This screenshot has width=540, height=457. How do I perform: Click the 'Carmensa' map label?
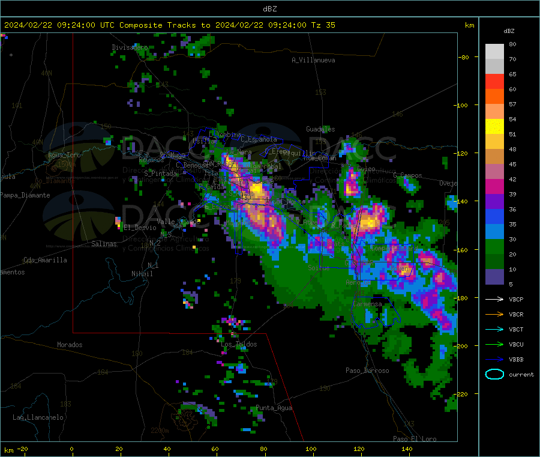(367, 304)
